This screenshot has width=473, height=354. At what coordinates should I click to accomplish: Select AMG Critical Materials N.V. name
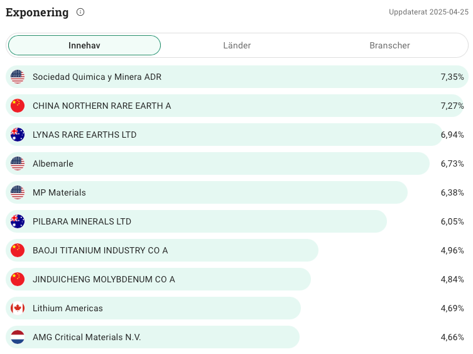coord(87,337)
